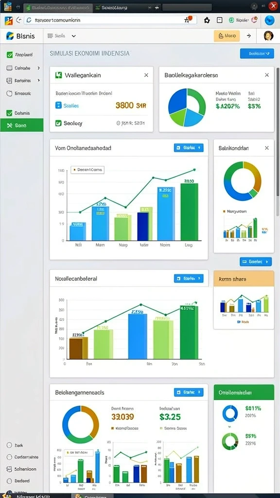Expand the Raterias sidebar chevron
The width and height of the screenshot is (280, 498).
pos(39,80)
